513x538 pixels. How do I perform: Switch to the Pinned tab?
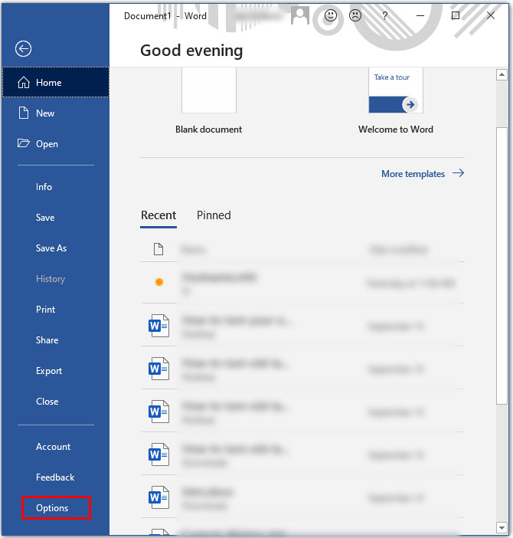[214, 215]
